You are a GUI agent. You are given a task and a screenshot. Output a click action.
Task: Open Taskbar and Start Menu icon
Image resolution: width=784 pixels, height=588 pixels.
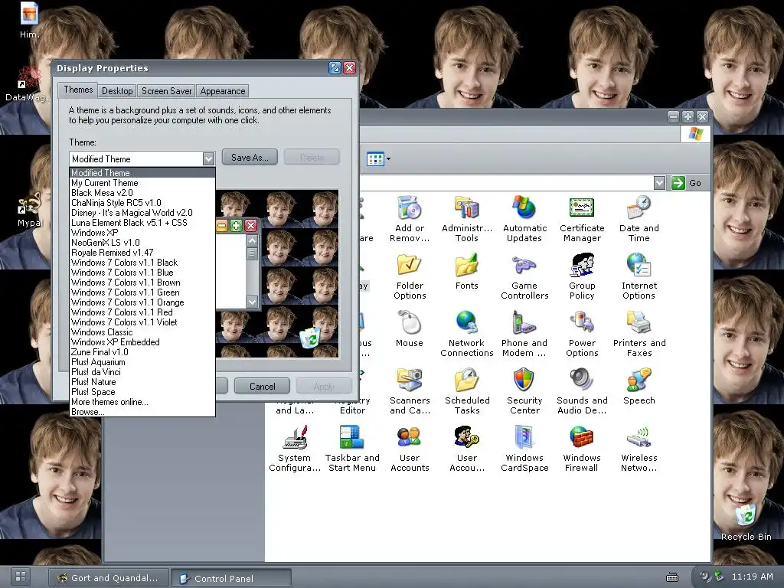pos(352,438)
